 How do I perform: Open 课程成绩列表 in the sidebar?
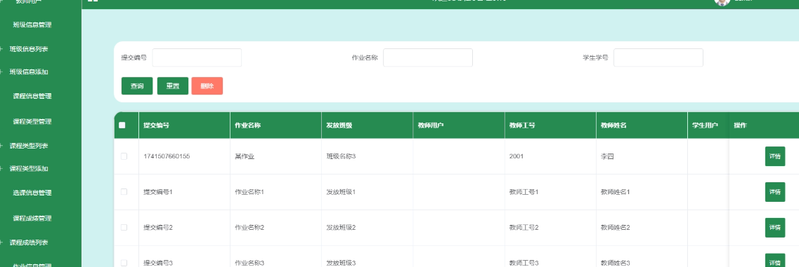(29, 242)
